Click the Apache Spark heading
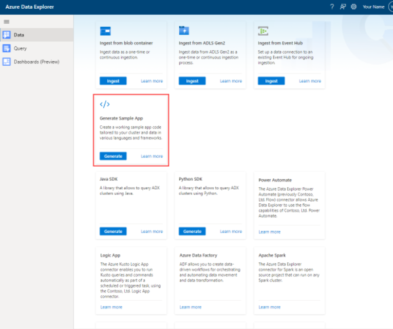This screenshot has width=393, height=329. (272, 255)
